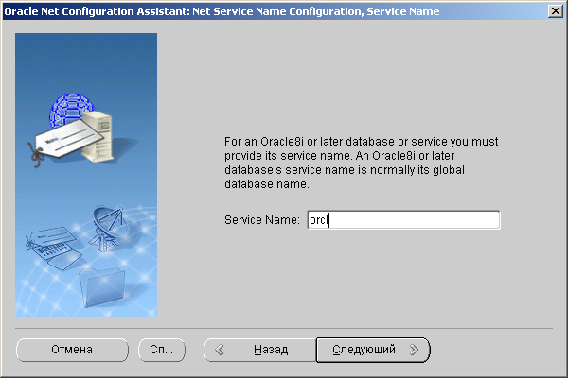Click the wizard illustration side image
The image size is (568, 378).
click(86, 175)
